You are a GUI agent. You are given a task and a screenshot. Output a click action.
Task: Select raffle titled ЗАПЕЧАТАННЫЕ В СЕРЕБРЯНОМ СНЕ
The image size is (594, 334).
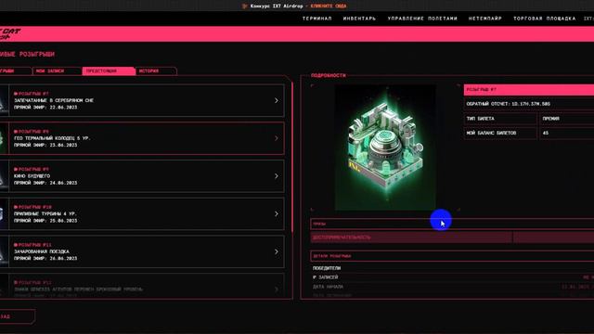tap(54, 100)
